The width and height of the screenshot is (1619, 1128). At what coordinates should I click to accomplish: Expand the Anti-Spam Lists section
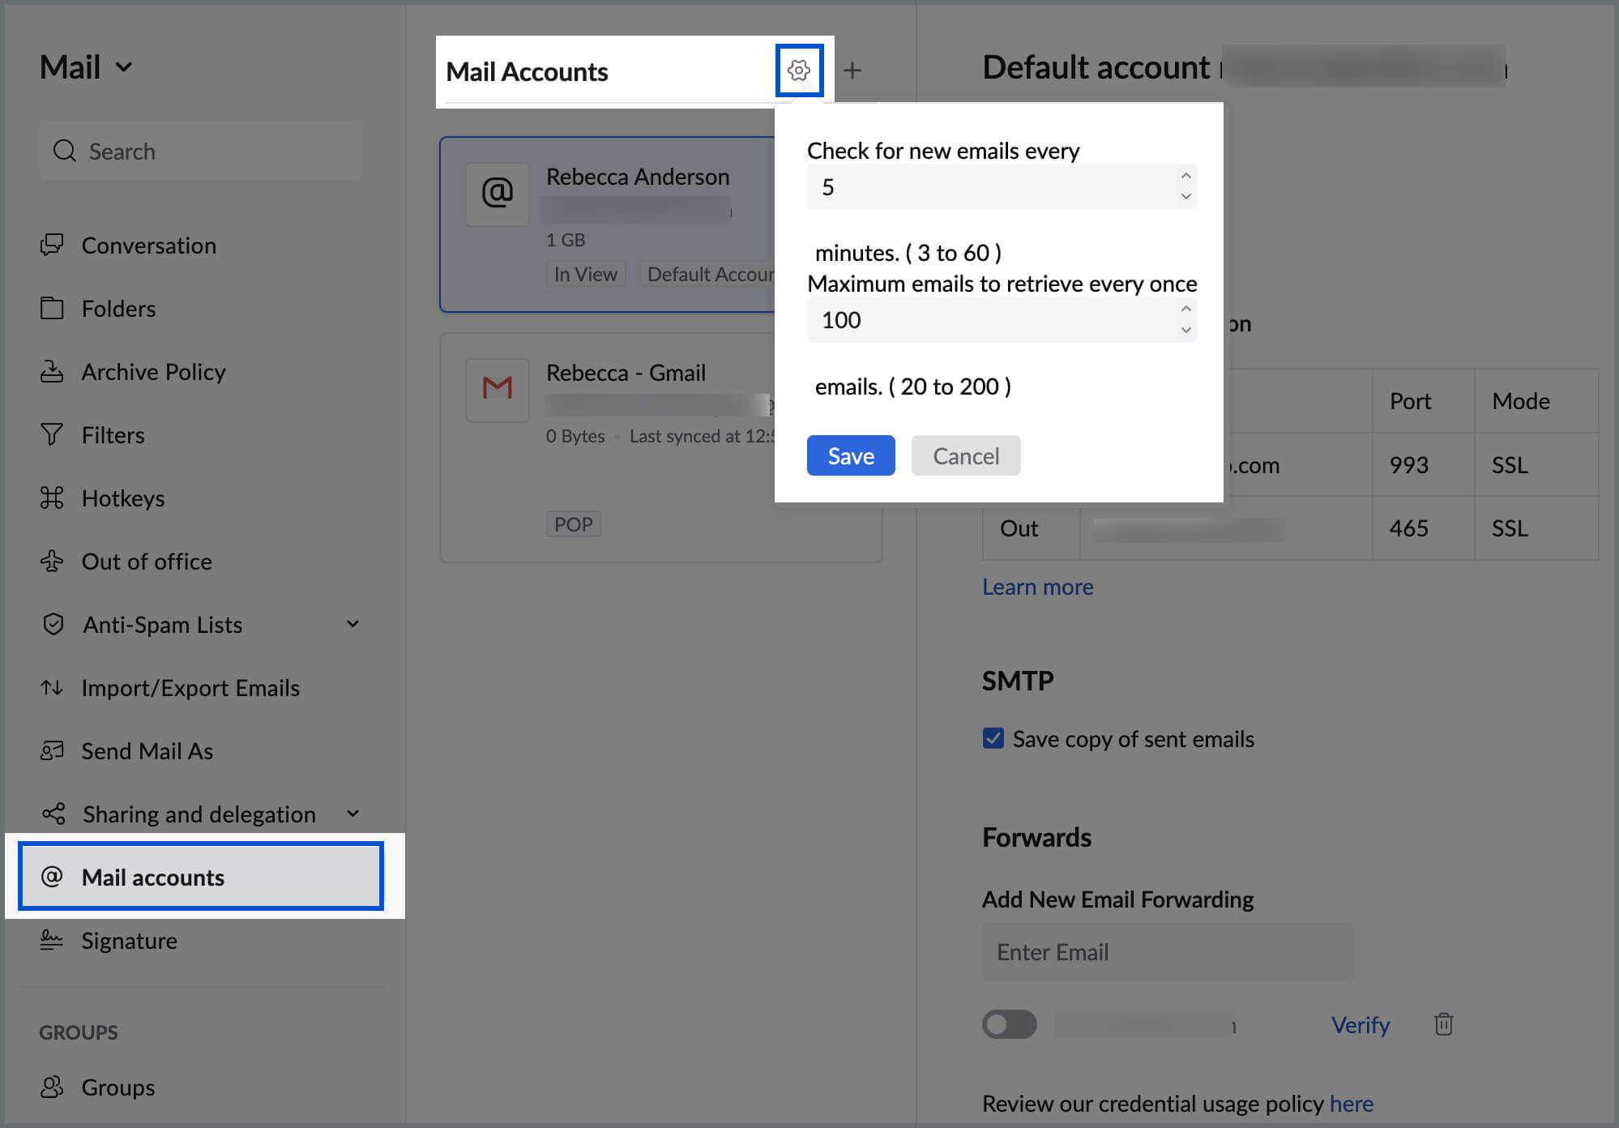(x=352, y=624)
